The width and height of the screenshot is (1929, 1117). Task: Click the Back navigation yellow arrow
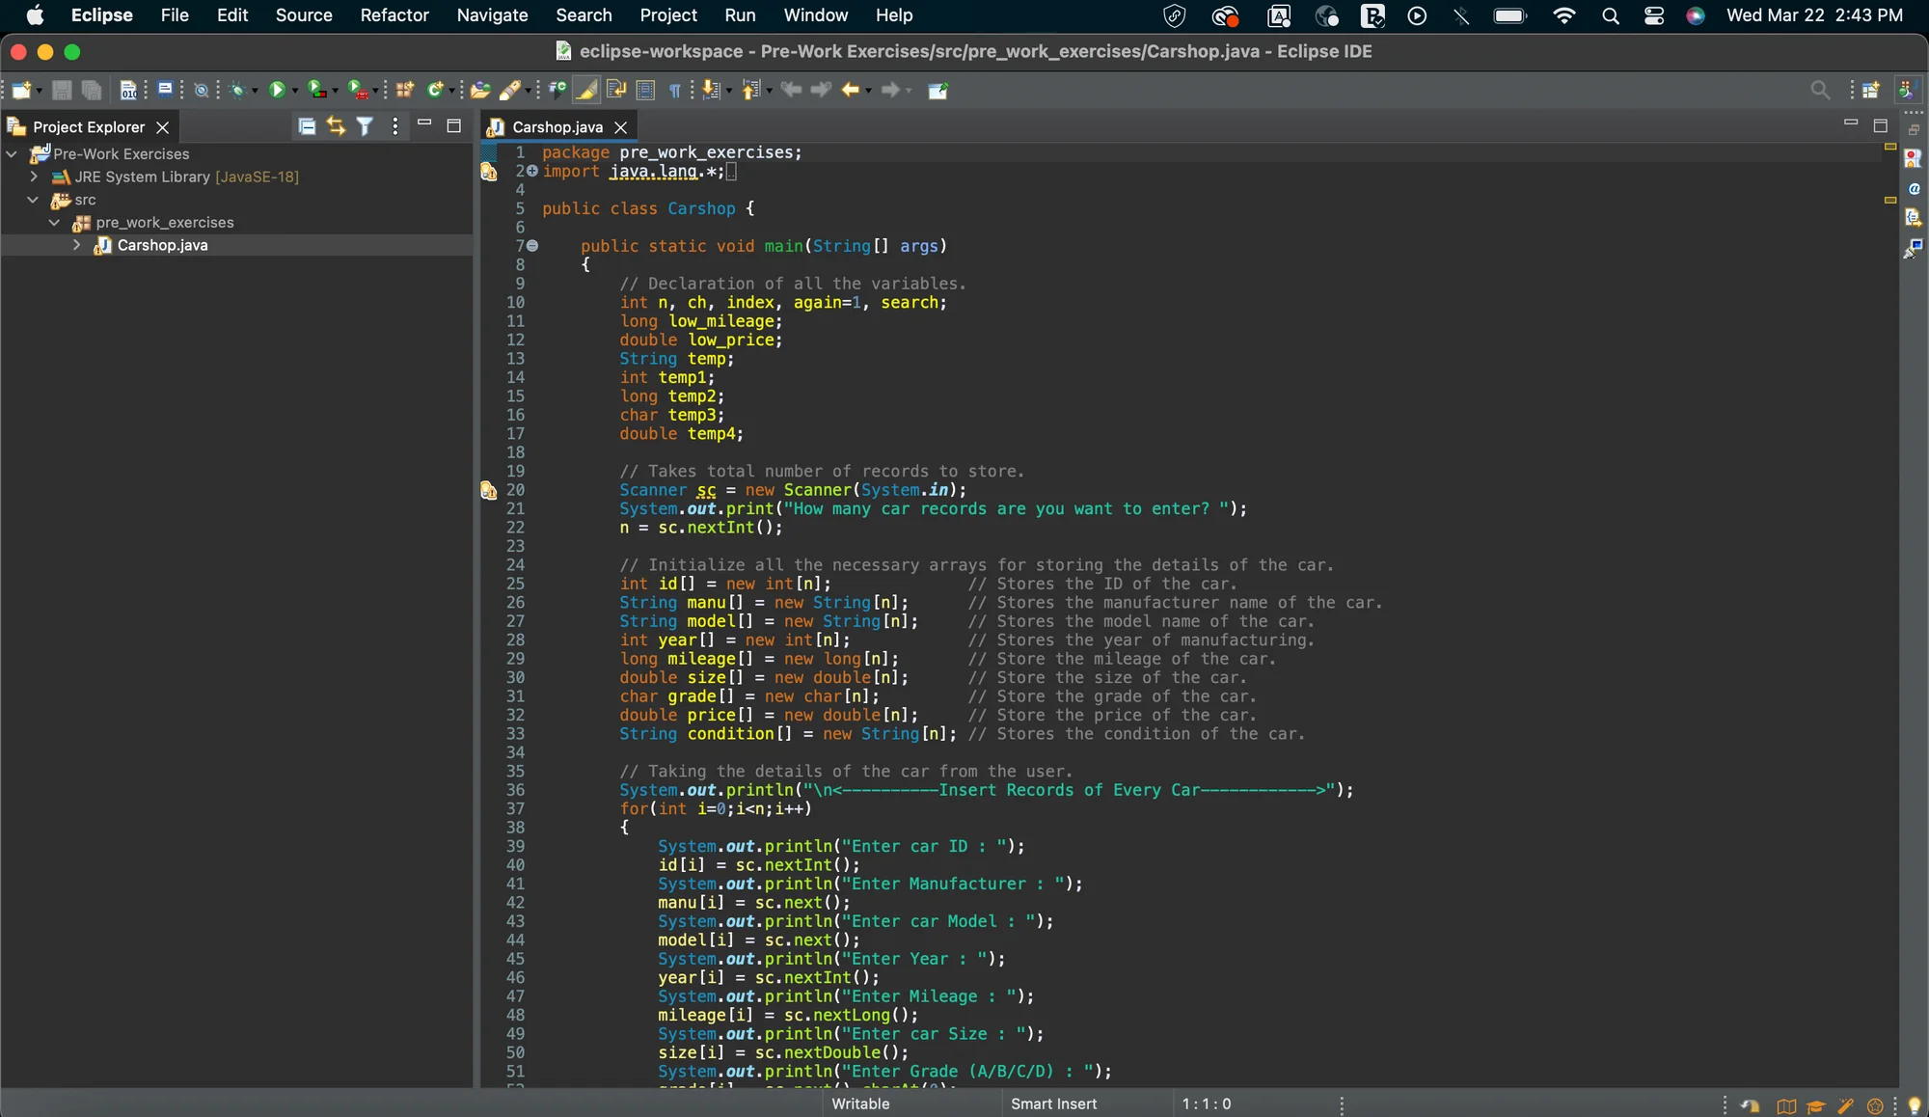click(x=850, y=90)
